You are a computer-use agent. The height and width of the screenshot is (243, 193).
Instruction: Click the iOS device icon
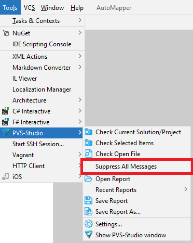click(6, 176)
